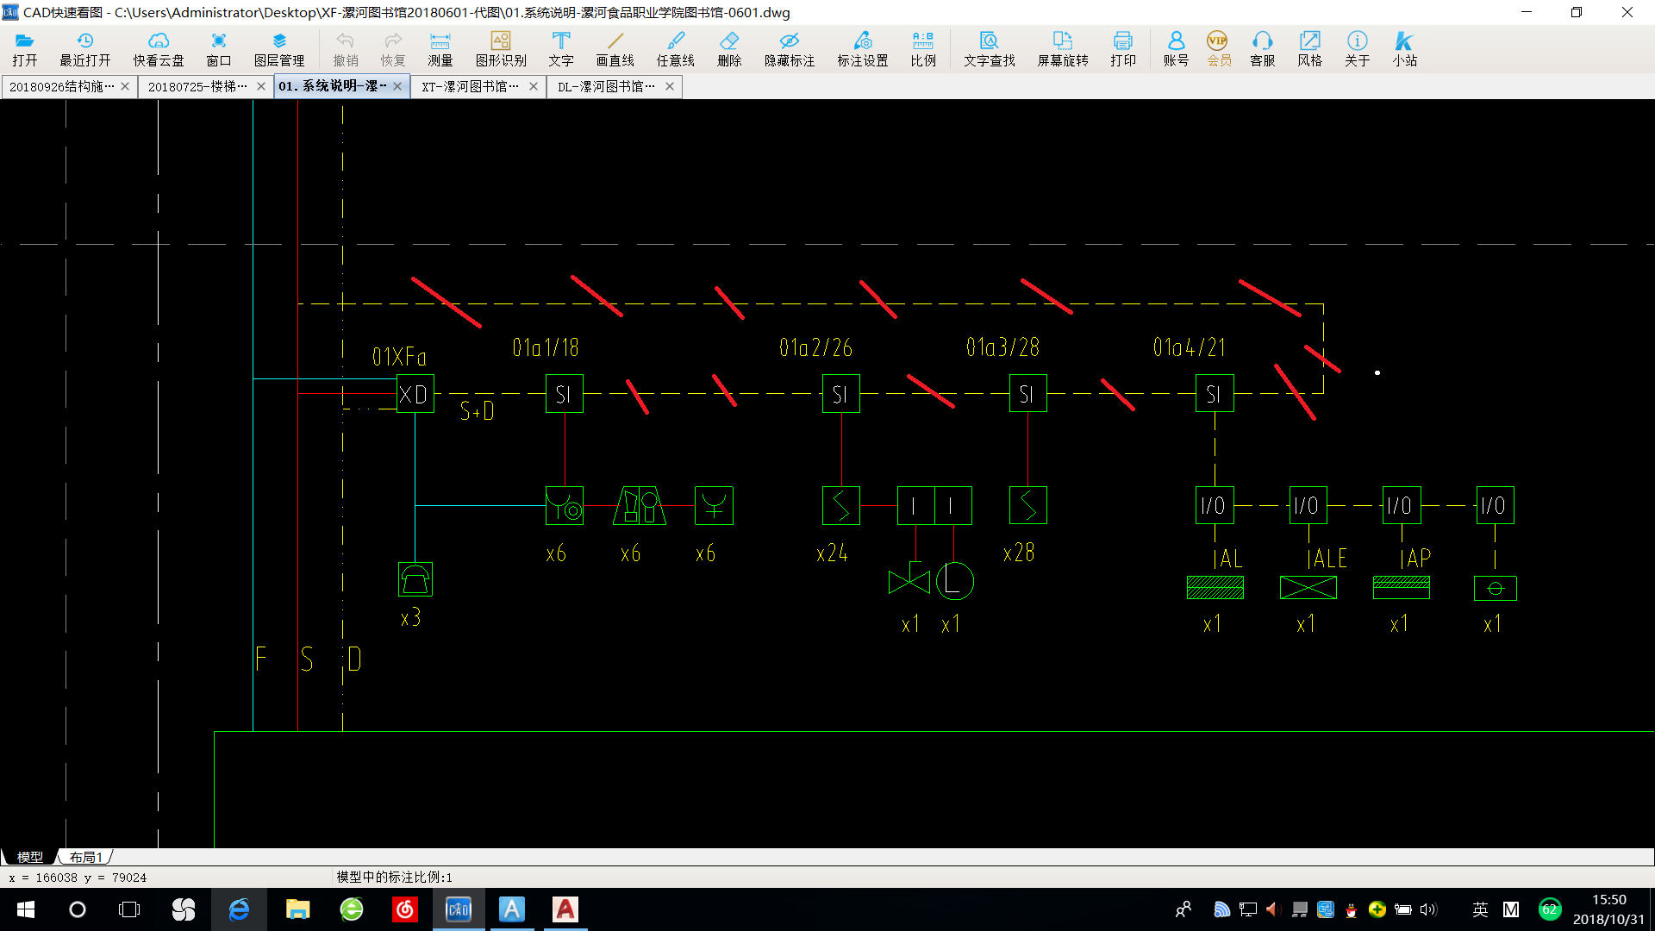Image resolution: width=1655 pixels, height=931 pixels.
Task: Open the Windows Start menu
Action: (x=26, y=909)
